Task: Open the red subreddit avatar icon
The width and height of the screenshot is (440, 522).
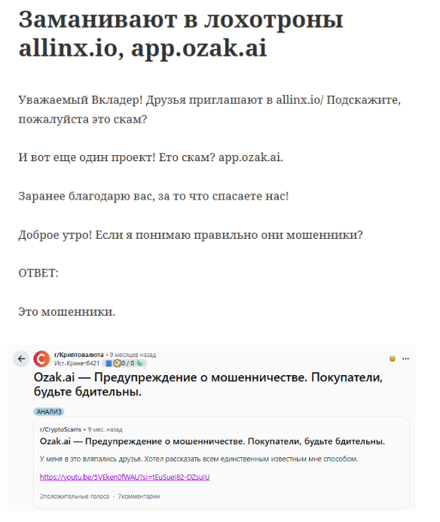Action: tap(41, 359)
